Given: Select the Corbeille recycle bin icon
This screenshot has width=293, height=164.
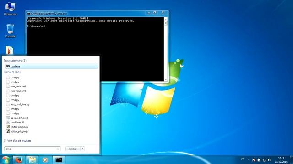Looking at the screenshot, I should tap(10, 31).
